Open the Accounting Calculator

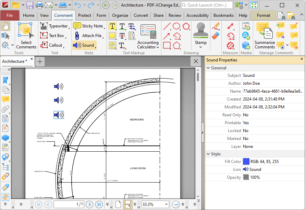click(x=148, y=36)
